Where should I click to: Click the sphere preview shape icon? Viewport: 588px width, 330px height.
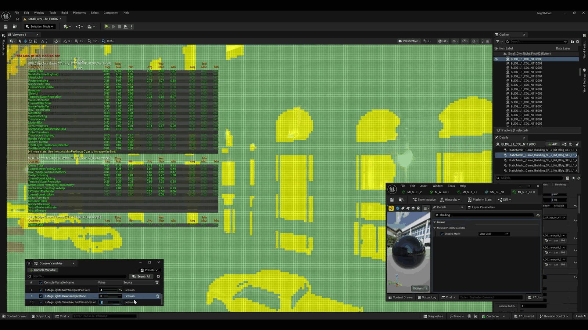398,208
